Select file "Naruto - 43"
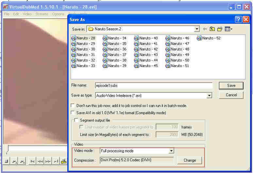The image size is (253, 173). click(146, 55)
